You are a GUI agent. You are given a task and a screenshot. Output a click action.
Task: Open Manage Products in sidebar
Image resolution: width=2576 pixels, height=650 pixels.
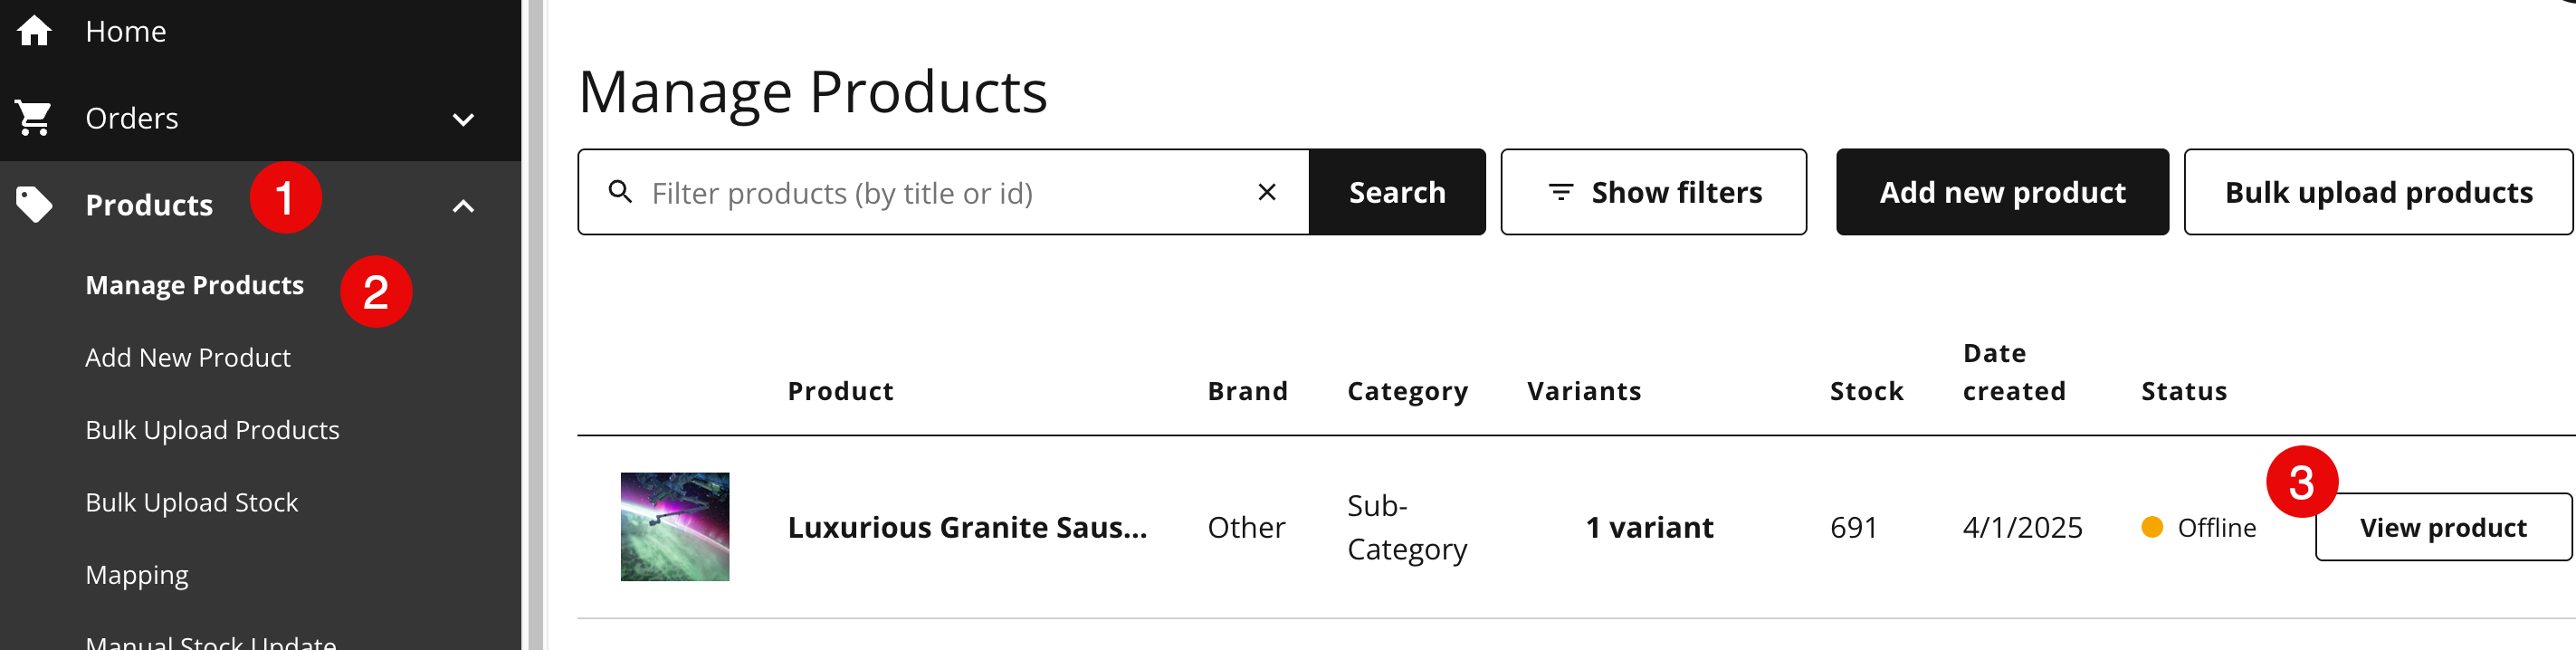[195, 285]
